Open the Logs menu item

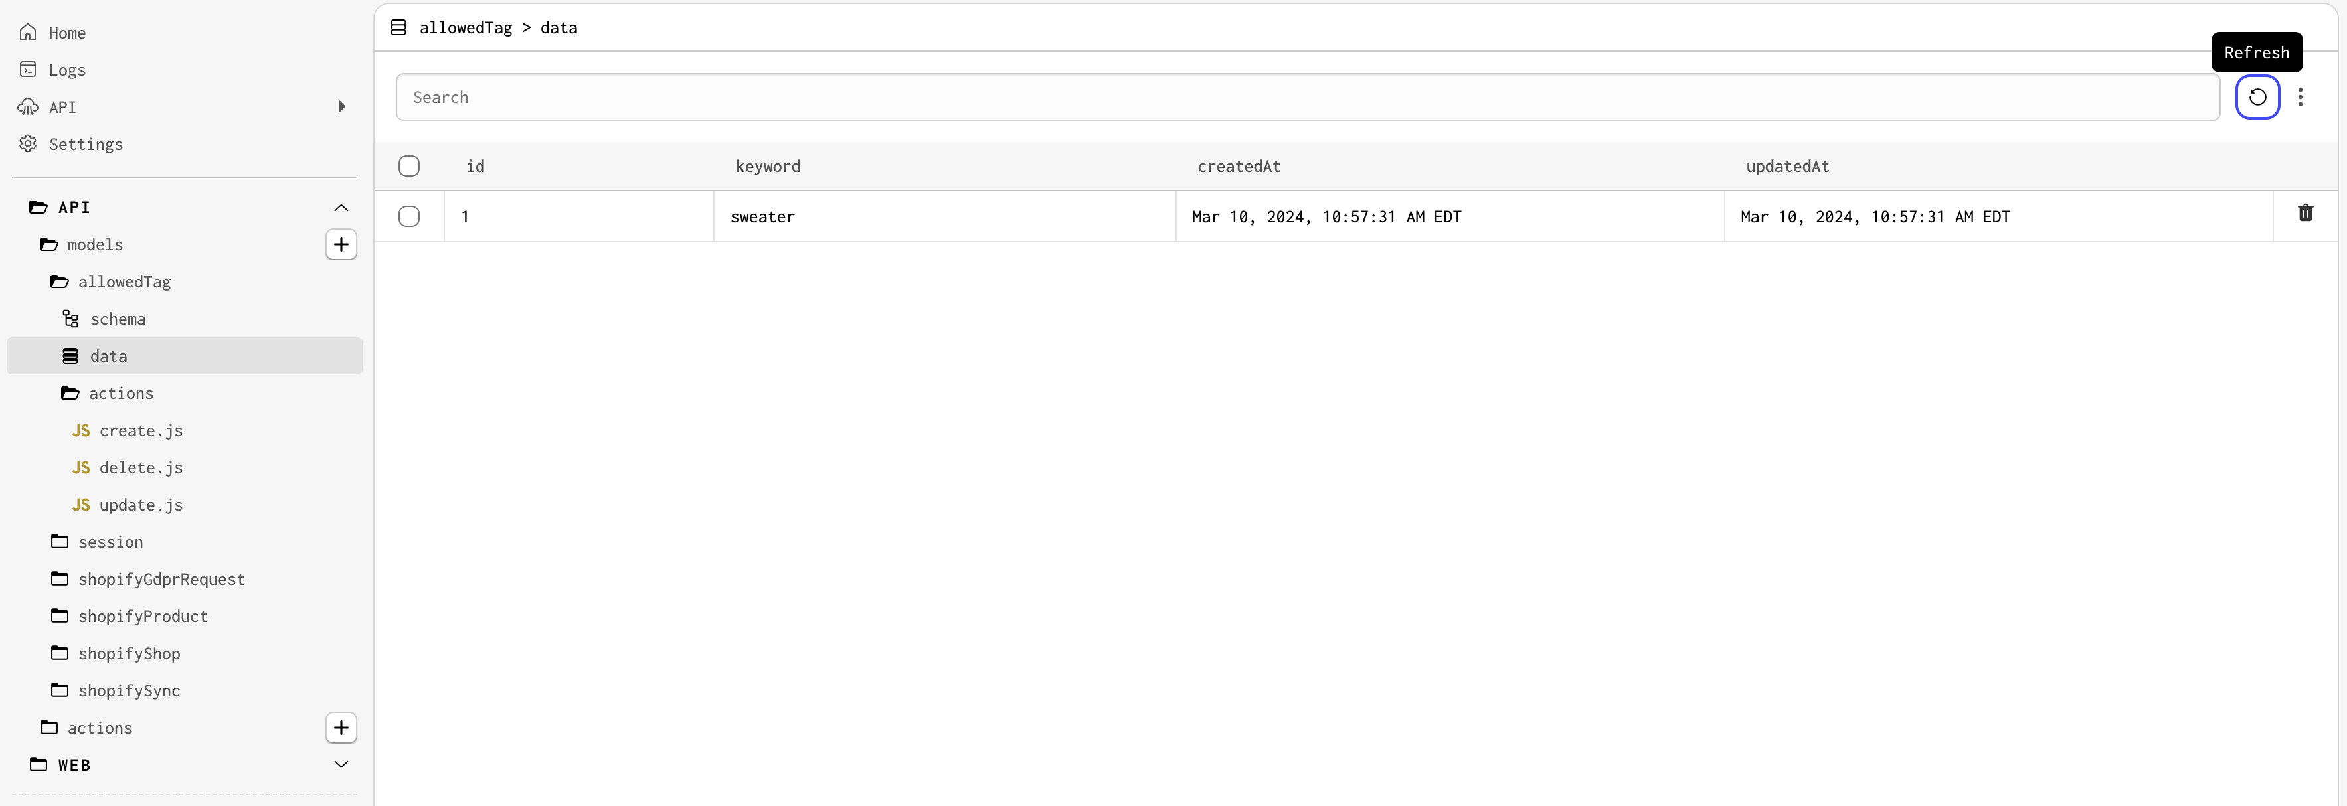(66, 70)
